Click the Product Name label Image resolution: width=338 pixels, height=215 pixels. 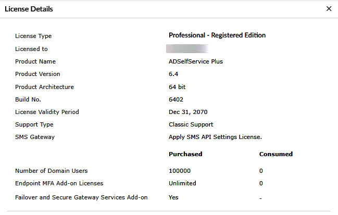pyautogui.click(x=35, y=61)
